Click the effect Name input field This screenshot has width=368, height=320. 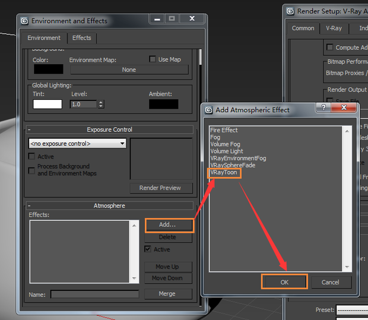95,294
